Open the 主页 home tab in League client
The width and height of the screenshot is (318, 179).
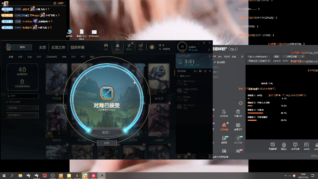[x=43, y=47]
